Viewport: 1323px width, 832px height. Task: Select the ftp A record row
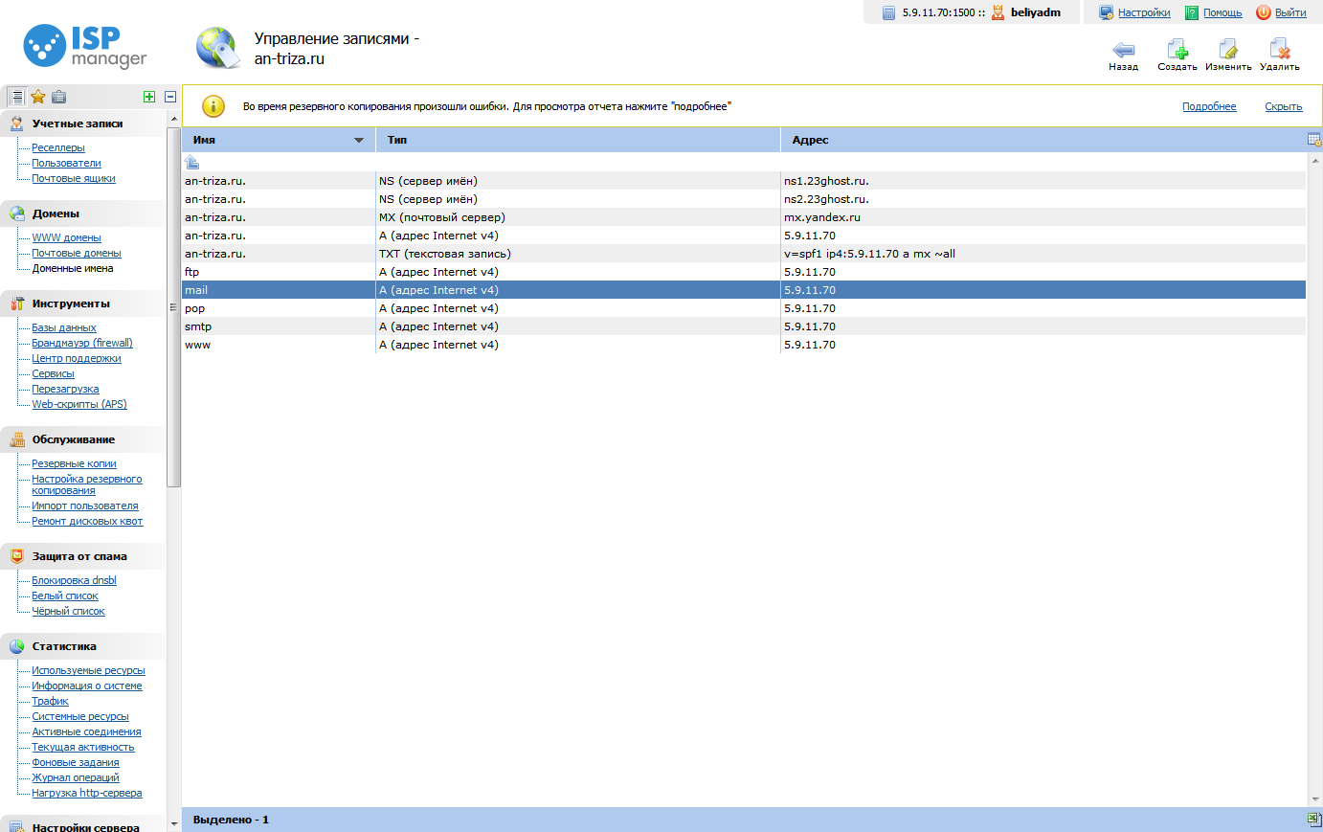point(744,272)
